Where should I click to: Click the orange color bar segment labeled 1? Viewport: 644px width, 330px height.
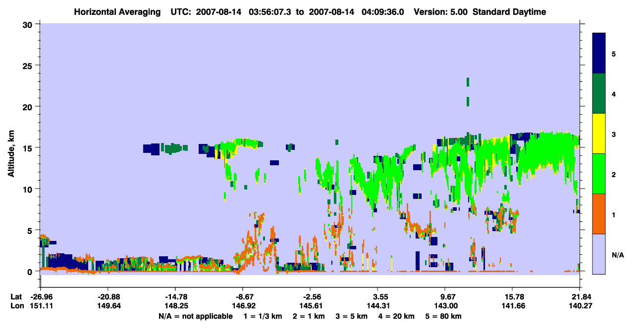[599, 214]
